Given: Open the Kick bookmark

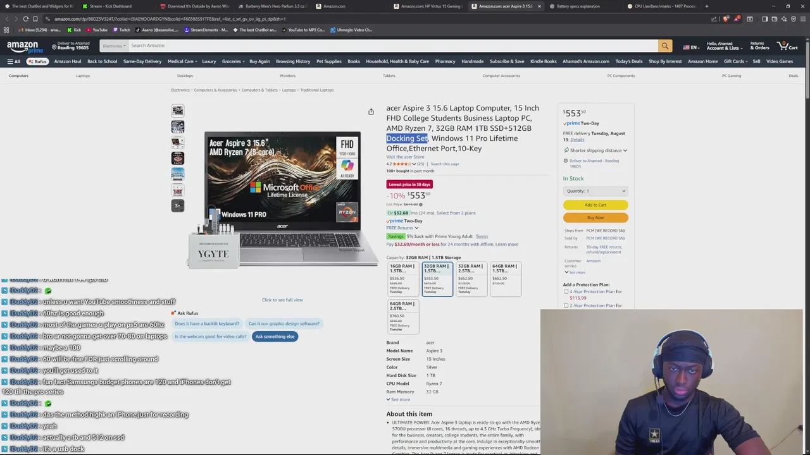Looking at the screenshot, I should pos(74,30).
